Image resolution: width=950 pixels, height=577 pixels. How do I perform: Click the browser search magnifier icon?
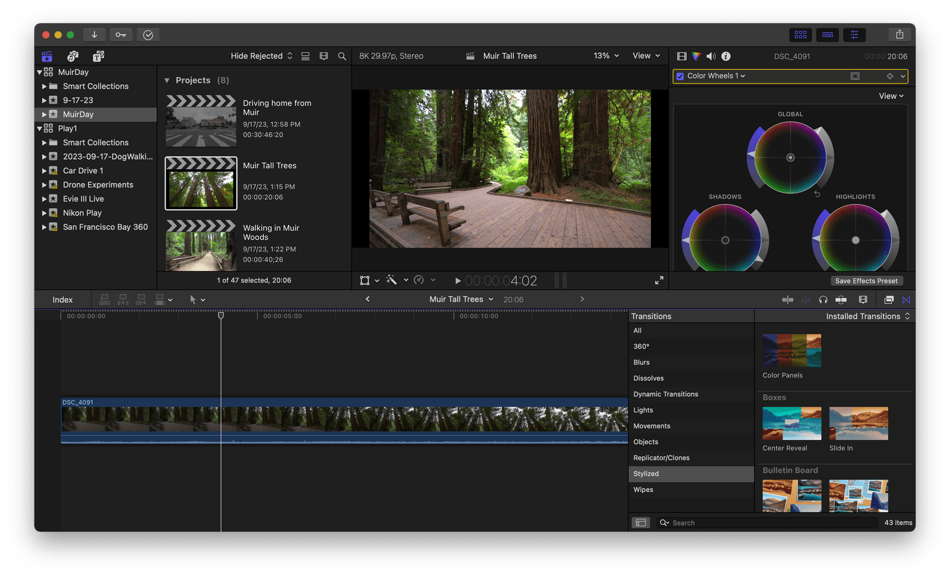(342, 56)
